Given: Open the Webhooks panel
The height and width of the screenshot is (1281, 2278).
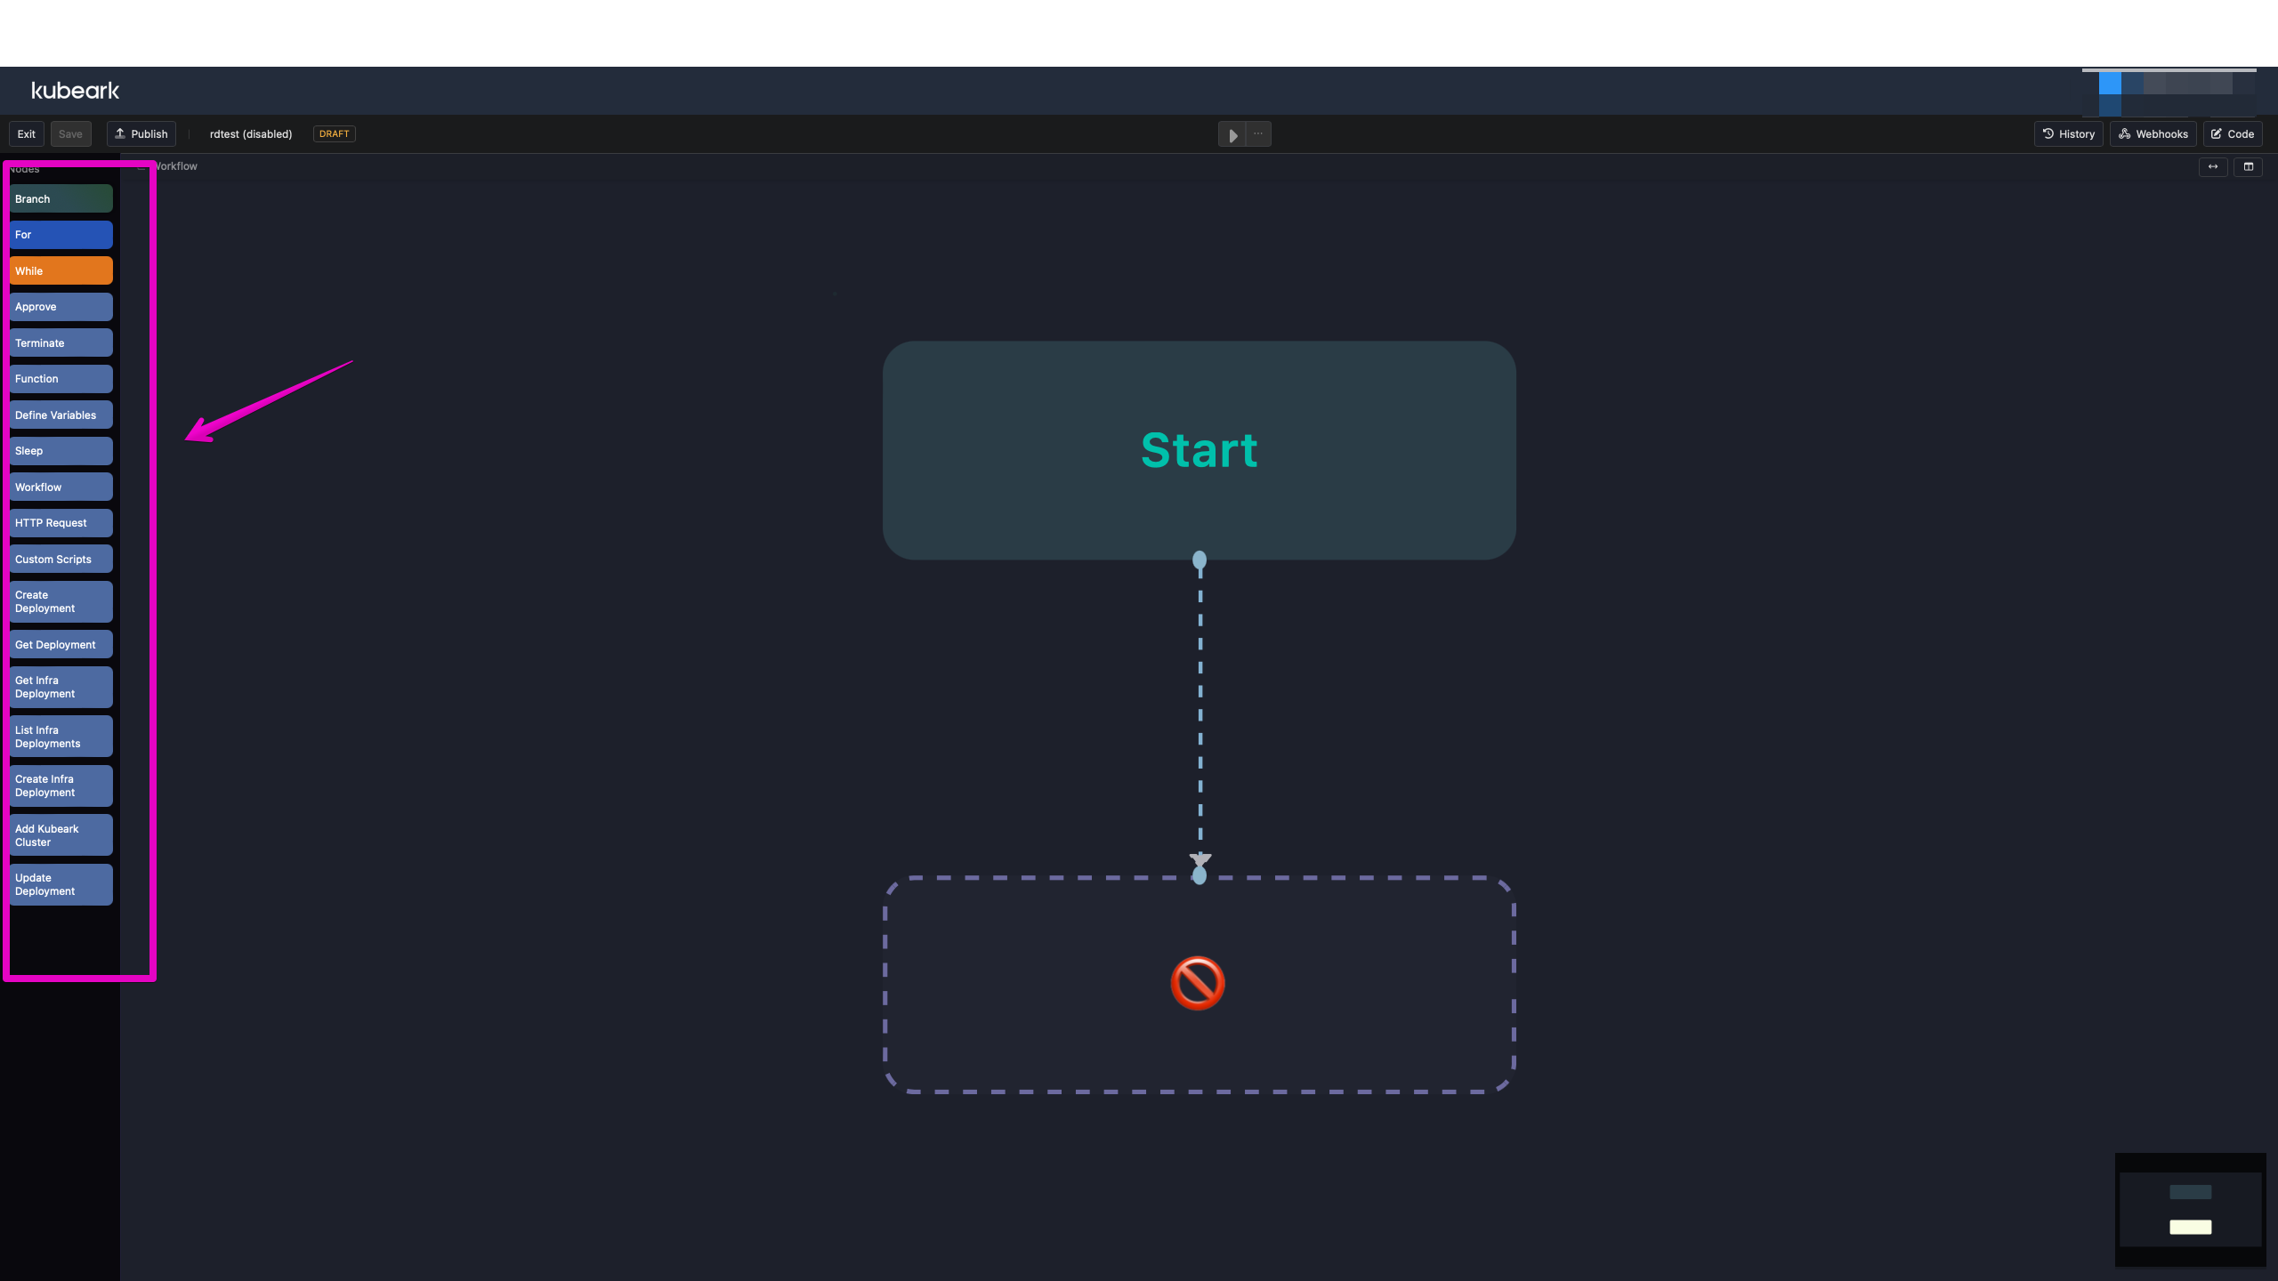Looking at the screenshot, I should click(2153, 133).
